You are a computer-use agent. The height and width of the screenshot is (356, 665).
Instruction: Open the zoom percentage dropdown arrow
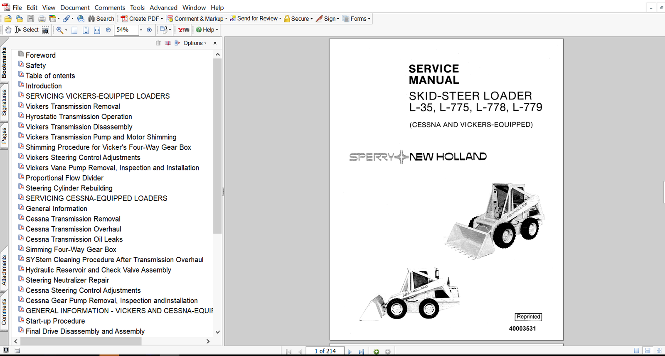(x=141, y=30)
